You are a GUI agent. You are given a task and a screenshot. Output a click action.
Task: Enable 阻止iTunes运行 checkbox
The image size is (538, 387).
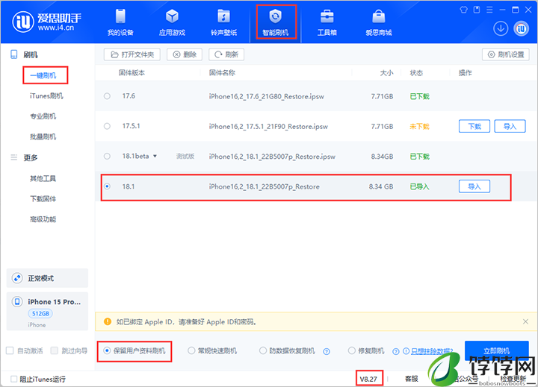click(x=13, y=379)
